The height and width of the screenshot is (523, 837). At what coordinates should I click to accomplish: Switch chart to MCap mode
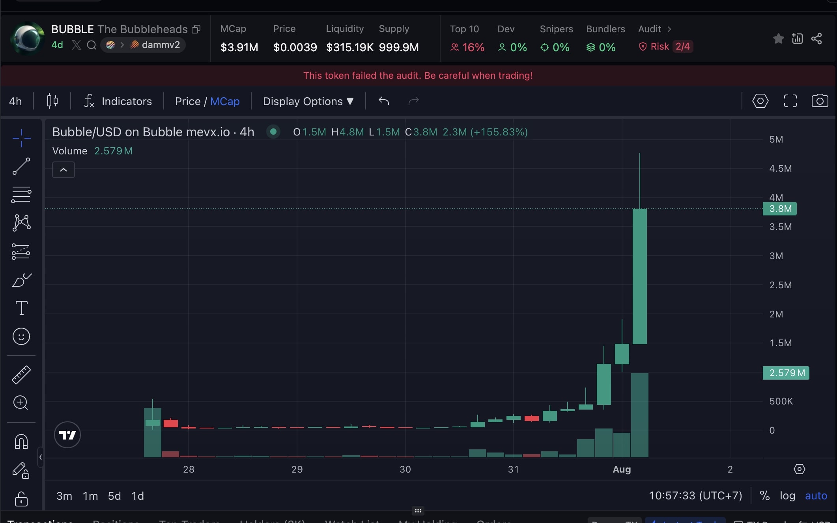pos(225,101)
